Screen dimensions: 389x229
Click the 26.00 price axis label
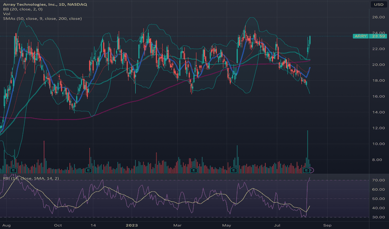coord(379,17)
